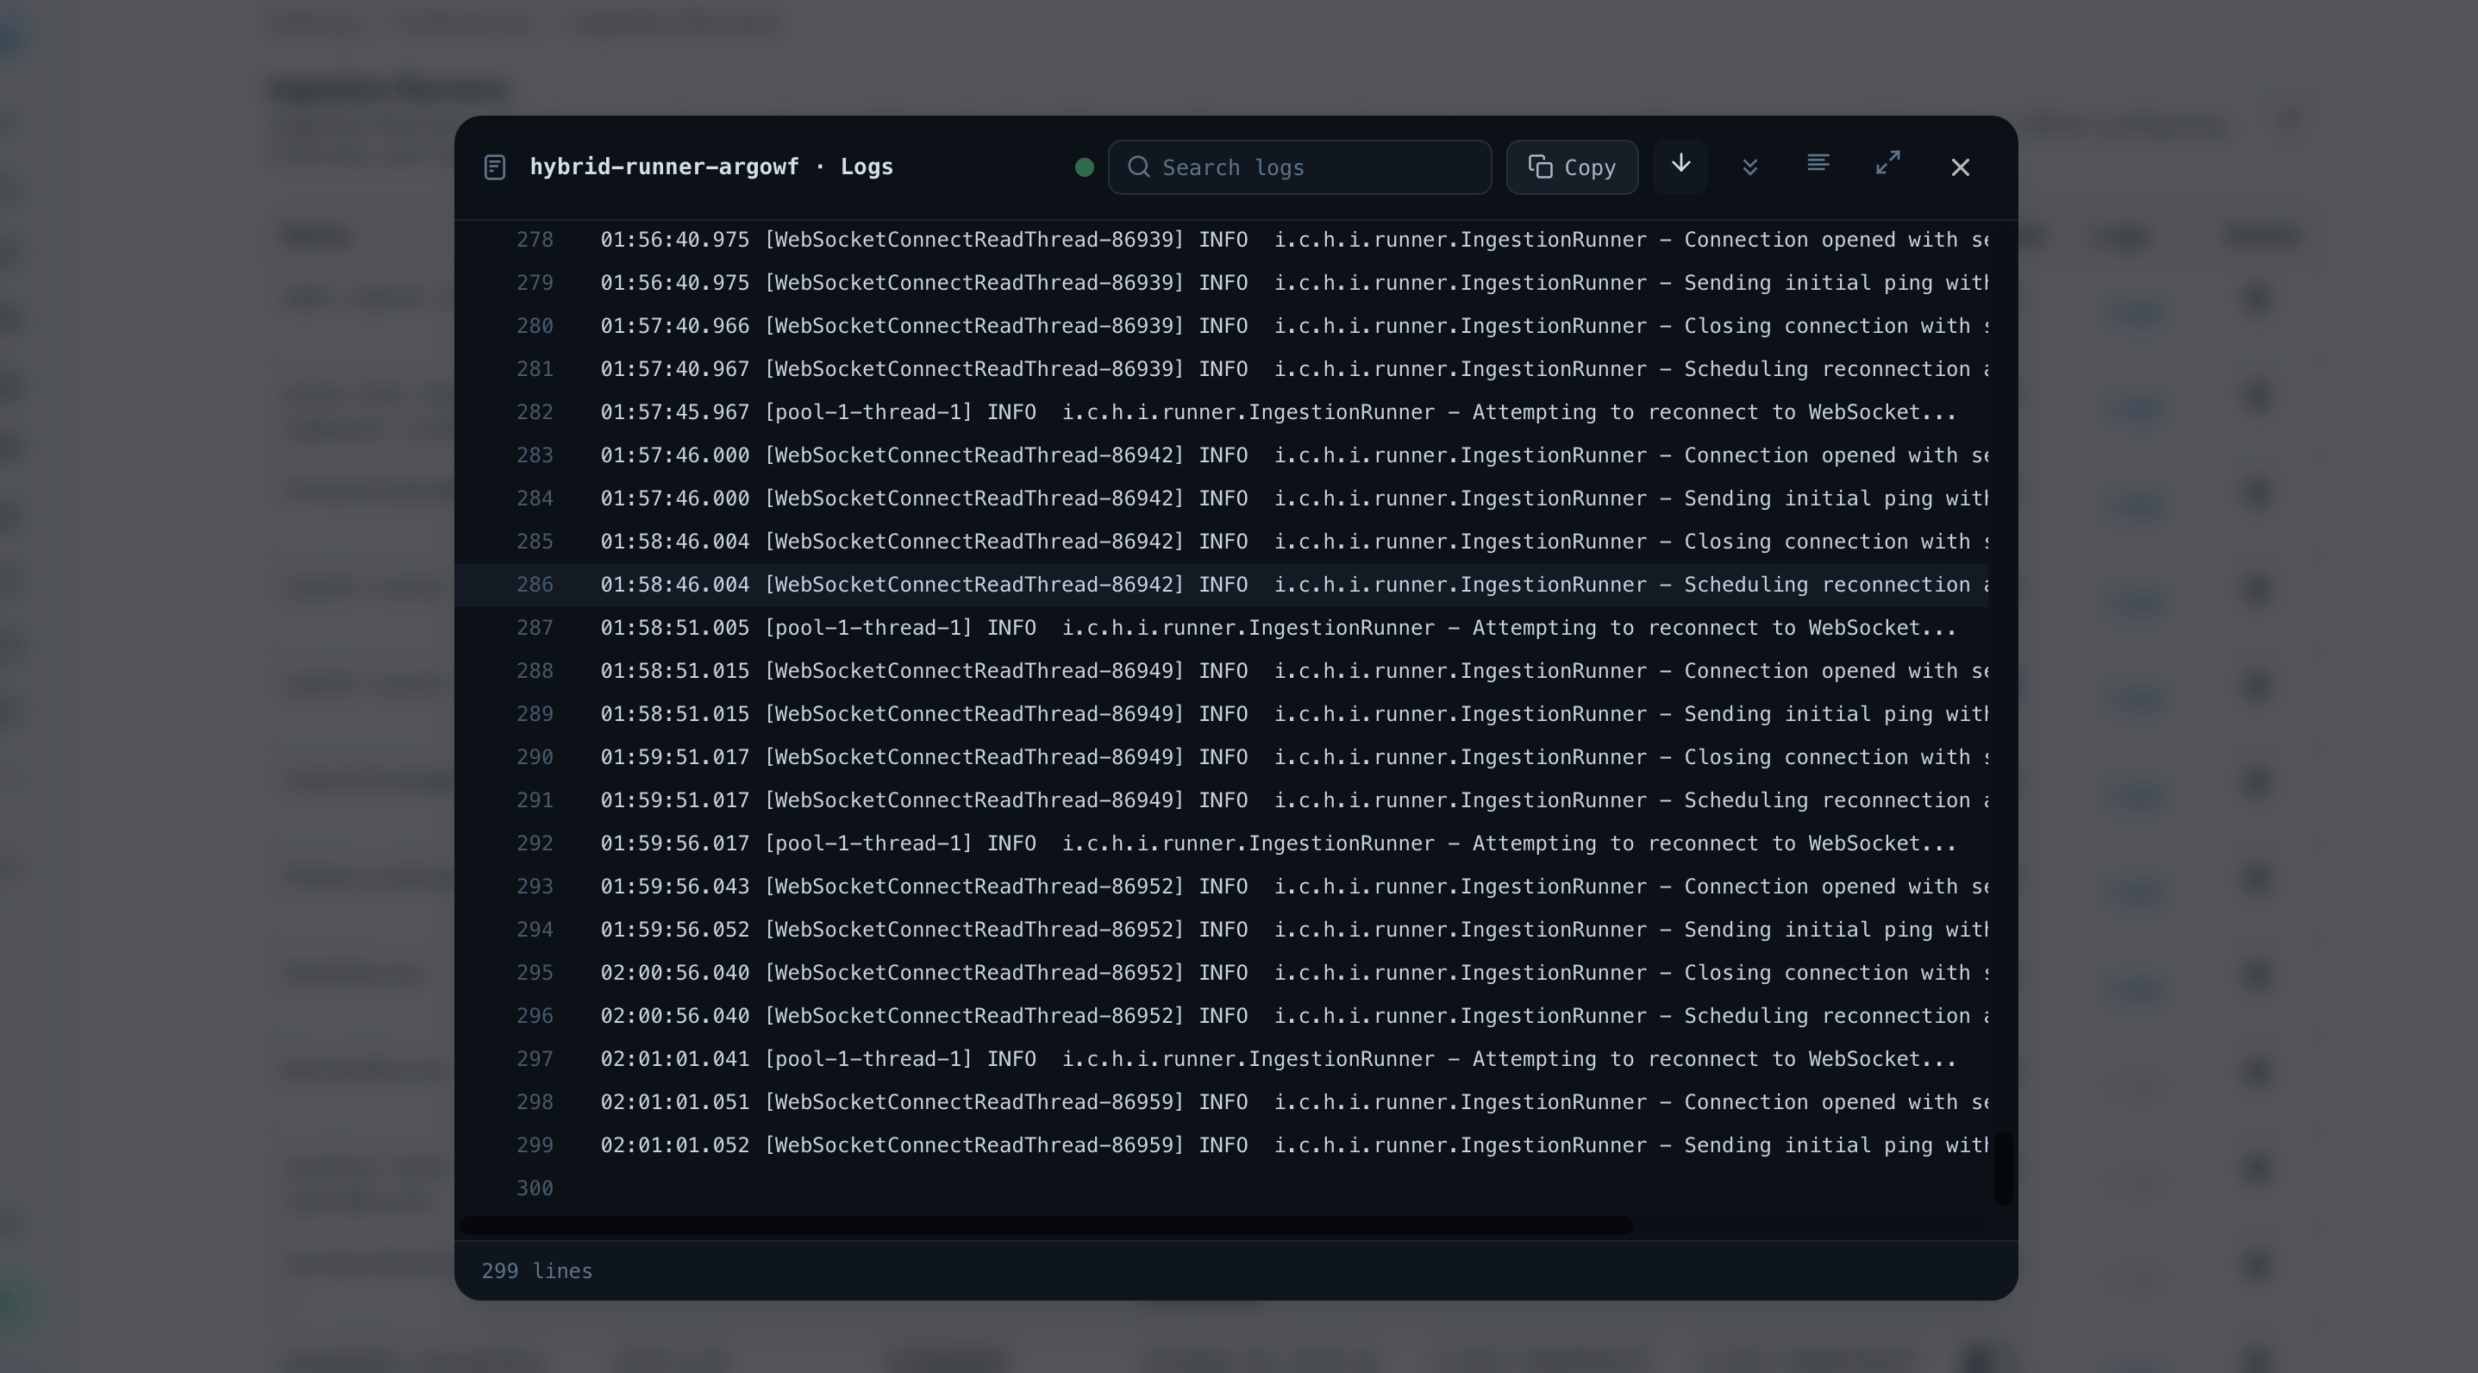Image resolution: width=2478 pixels, height=1373 pixels.
Task: Select log line 287 at 01:58:51.005
Action: (1222, 627)
